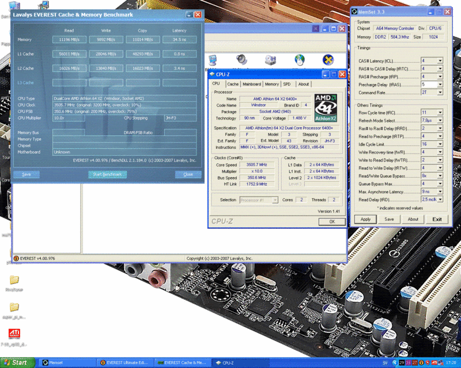Click the disconnected network tray icon
The width and height of the screenshot is (461, 368).
(x=441, y=363)
